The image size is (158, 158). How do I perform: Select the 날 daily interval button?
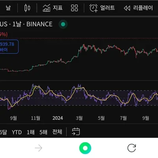[x=8, y=8]
